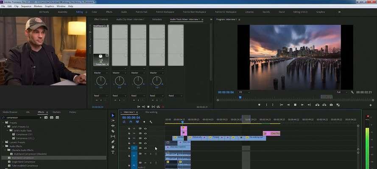Select the Hand tool
This screenshot has width=377, height=169.
tap(113, 147)
